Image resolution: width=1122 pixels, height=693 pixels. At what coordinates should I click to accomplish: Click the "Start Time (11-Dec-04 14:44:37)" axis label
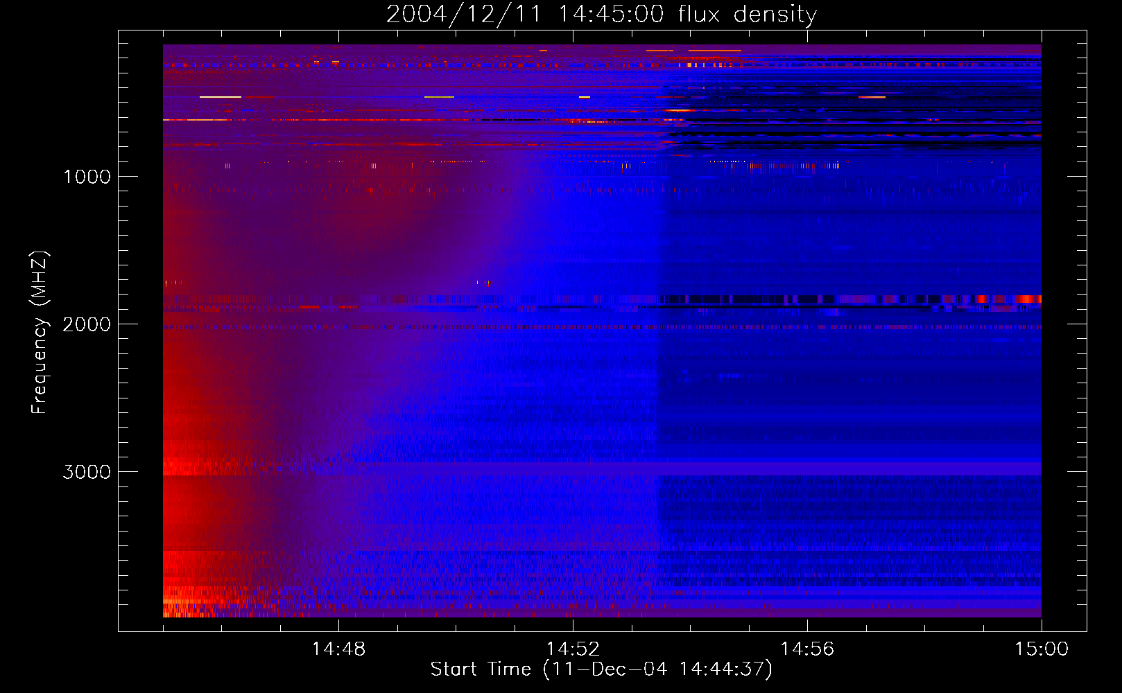[x=601, y=669]
